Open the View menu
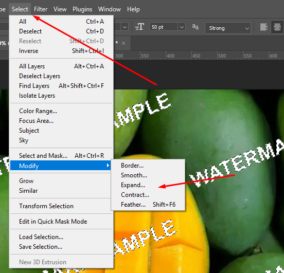The image size is (284, 273). [60, 9]
